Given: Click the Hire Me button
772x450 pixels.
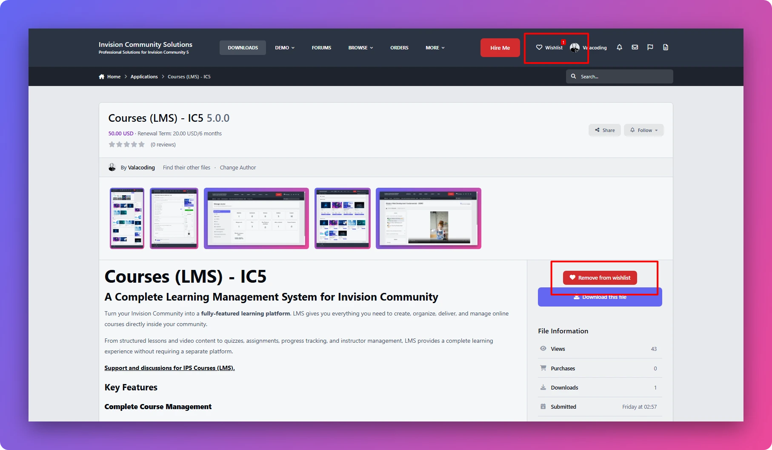Looking at the screenshot, I should click(500, 48).
